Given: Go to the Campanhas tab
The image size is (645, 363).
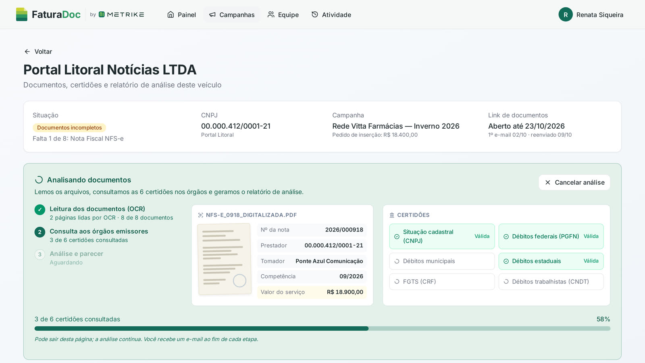Looking at the screenshot, I should click(x=232, y=15).
